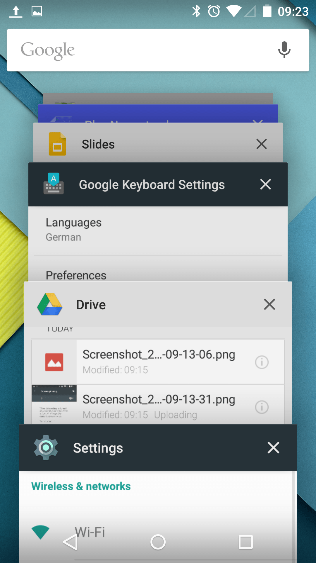The width and height of the screenshot is (316, 563).
Task: Dismiss the Google Keyboard Settings card
Action: point(265,184)
